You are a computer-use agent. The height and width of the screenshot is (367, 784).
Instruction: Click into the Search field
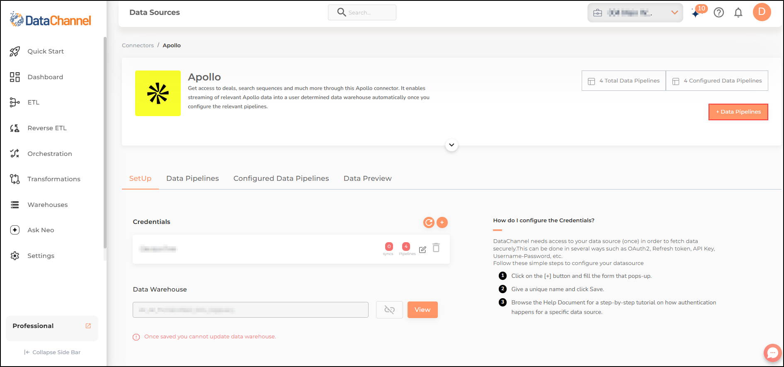[362, 12]
